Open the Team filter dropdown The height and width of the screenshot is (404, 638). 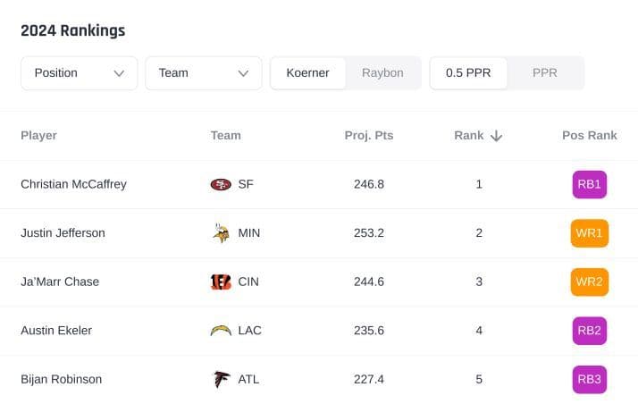click(x=203, y=73)
